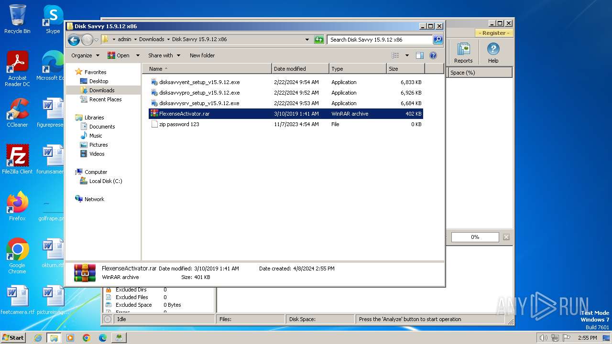Viewport: 612px width, 344px height.
Task: Click Network in the navigation pane
Action: pyautogui.click(x=94, y=199)
